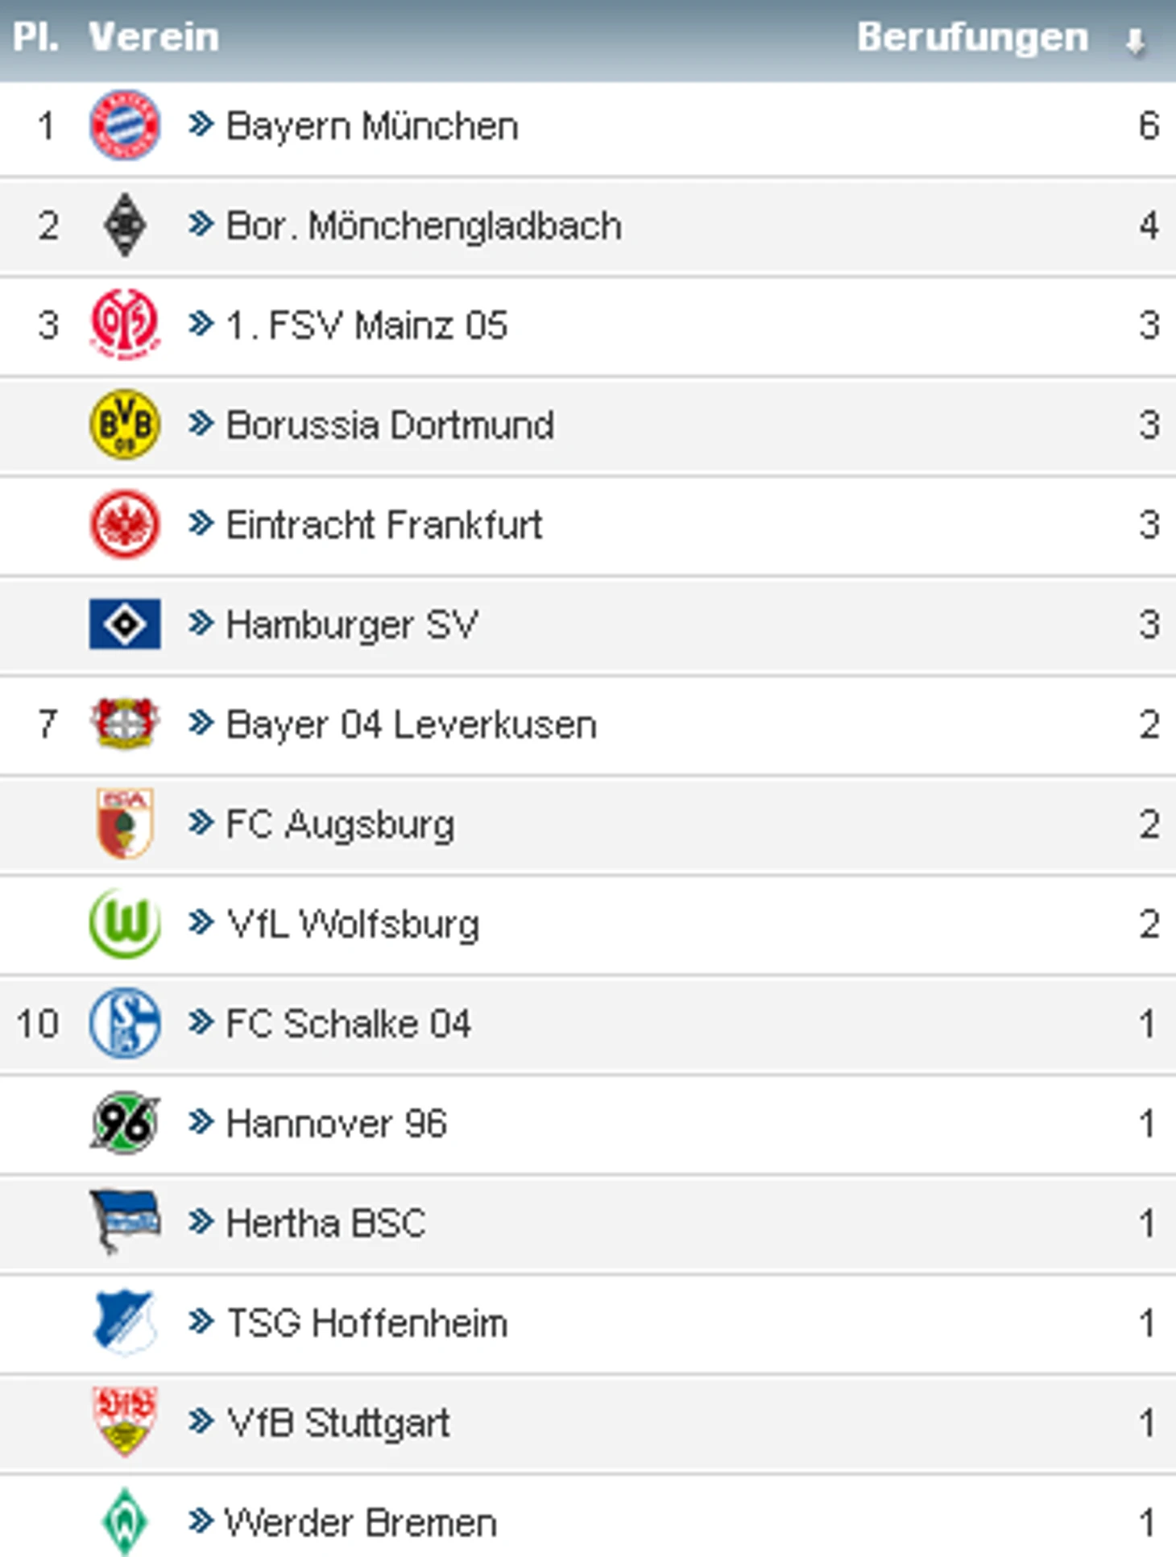Click the Schalke 04 blue crest
This screenshot has height=1557, width=1176.
click(x=125, y=1023)
